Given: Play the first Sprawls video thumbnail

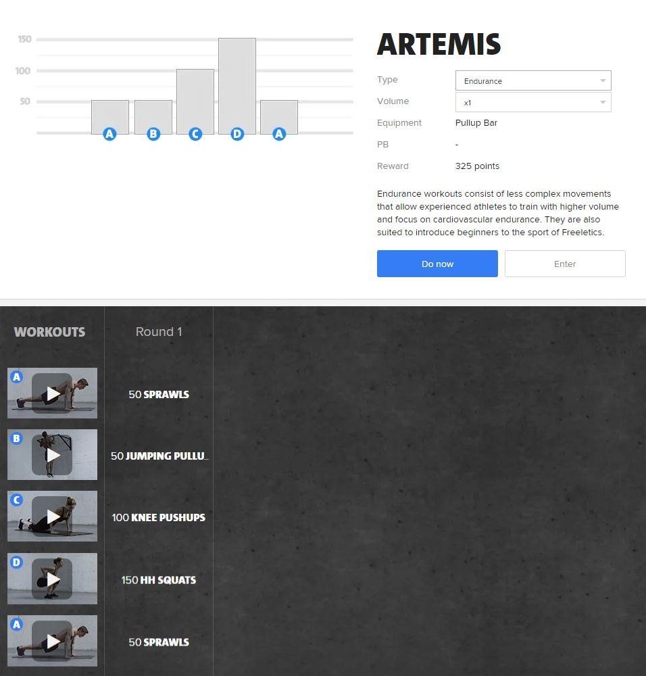Looking at the screenshot, I should pyautogui.click(x=52, y=393).
